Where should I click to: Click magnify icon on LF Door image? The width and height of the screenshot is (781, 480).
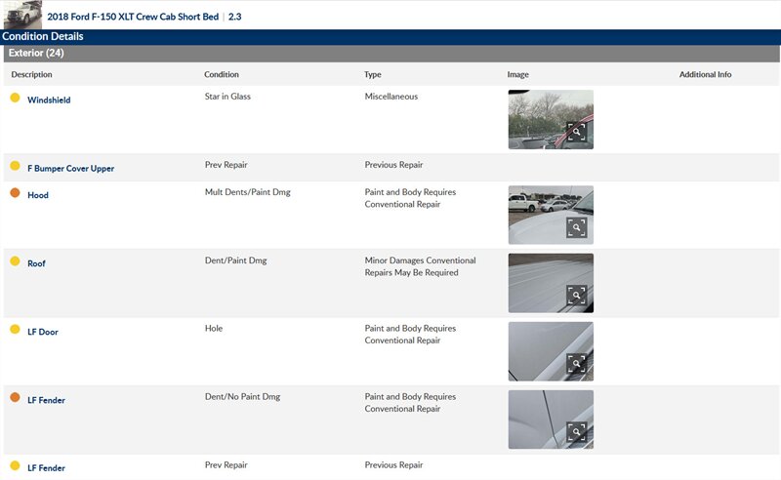577,364
